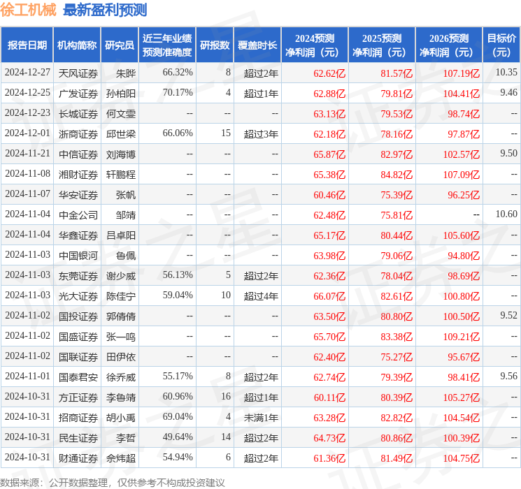Select the 中信证券 row institution name
Image resolution: width=521 pixels, height=489 pixels.
tap(78, 154)
